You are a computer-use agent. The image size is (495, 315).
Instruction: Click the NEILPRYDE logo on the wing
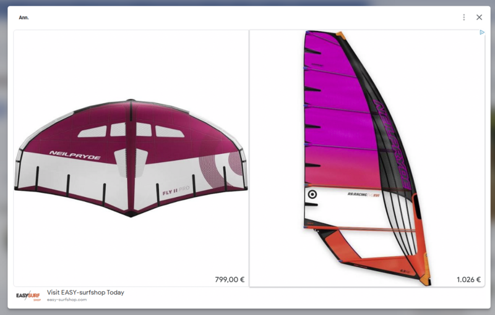pyautogui.click(x=74, y=155)
